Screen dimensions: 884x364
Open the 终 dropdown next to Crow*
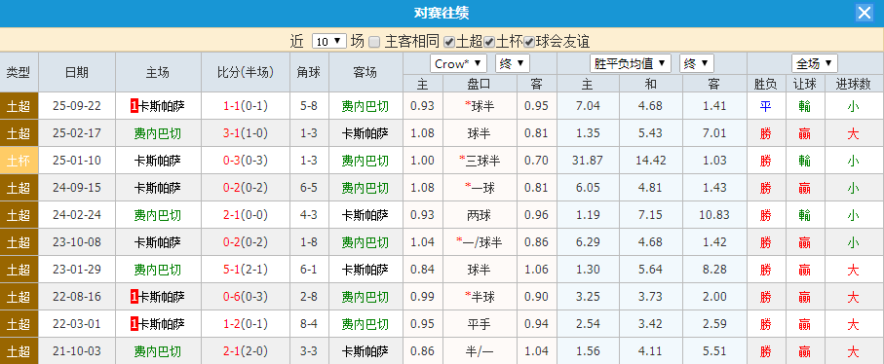click(x=513, y=63)
